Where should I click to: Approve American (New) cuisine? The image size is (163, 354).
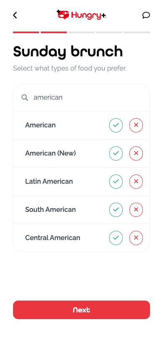[x=116, y=153]
